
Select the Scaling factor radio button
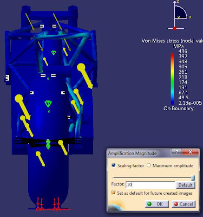click(114, 165)
